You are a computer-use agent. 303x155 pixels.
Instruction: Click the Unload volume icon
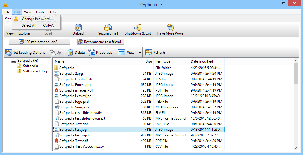pyautogui.click(x=78, y=27)
